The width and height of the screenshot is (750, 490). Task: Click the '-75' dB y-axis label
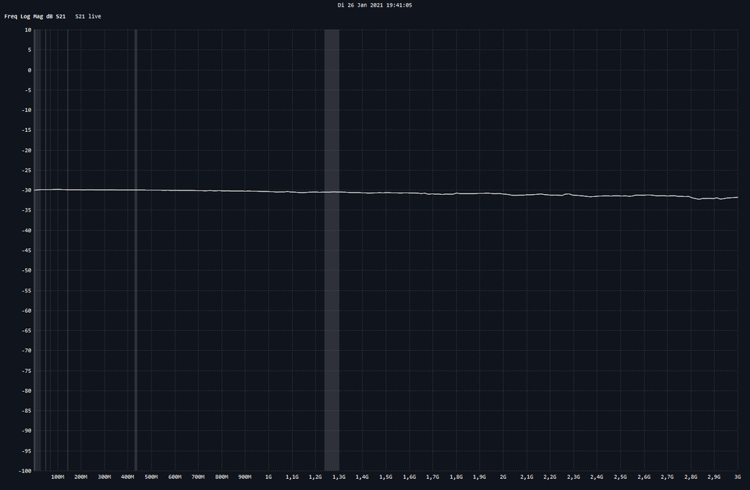click(26, 371)
